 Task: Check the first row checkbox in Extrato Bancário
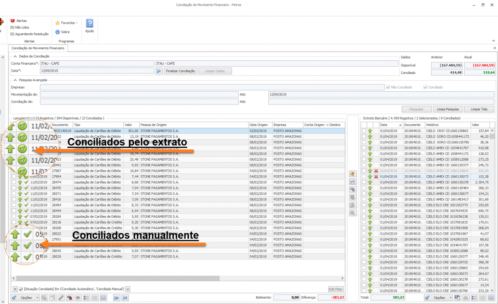click(364, 131)
